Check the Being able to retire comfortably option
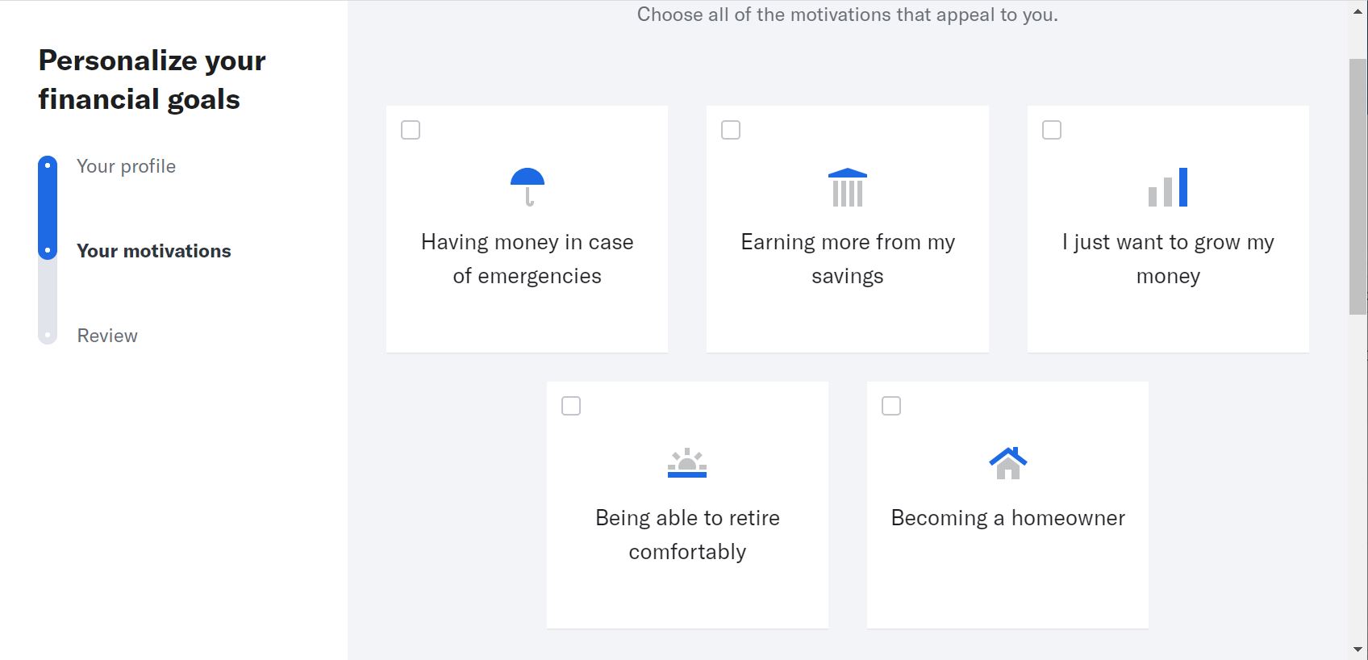Image resolution: width=1368 pixels, height=660 pixels. coord(571,406)
